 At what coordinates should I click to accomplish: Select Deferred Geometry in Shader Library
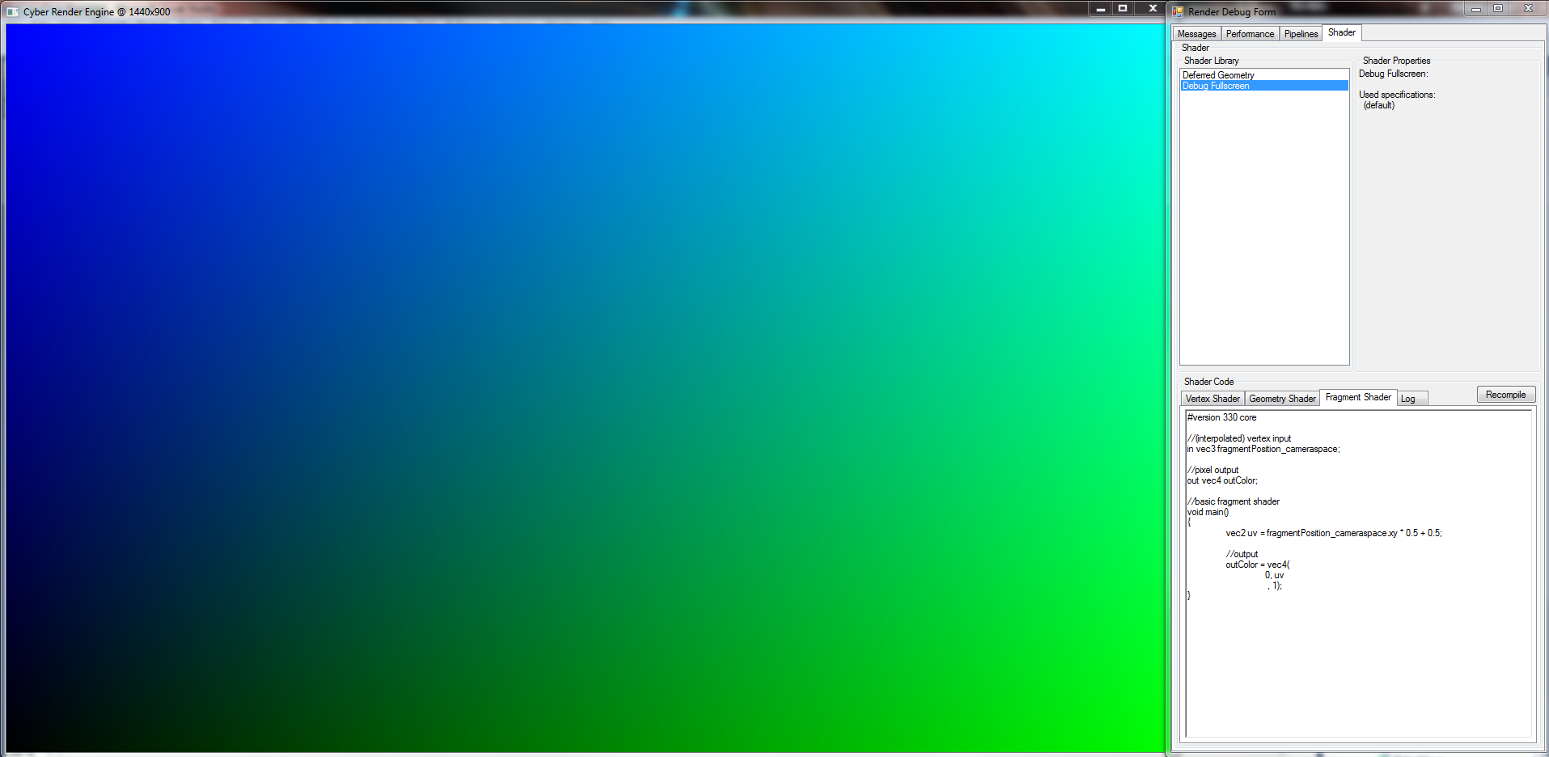click(1218, 75)
